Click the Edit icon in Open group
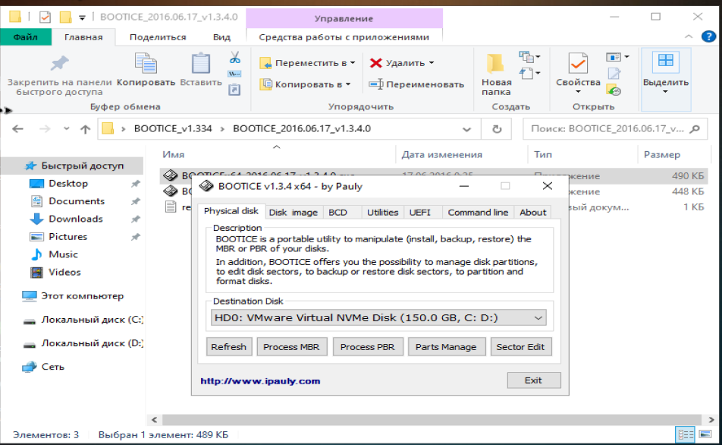The height and width of the screenshot is (445, 722). pos(614,74)
